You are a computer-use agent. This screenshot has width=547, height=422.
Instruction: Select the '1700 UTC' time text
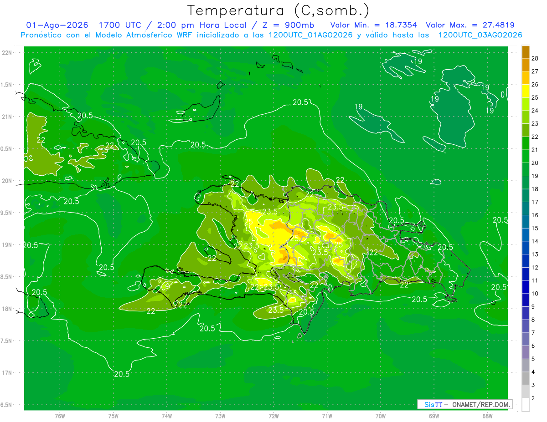(x=119, y=25)
